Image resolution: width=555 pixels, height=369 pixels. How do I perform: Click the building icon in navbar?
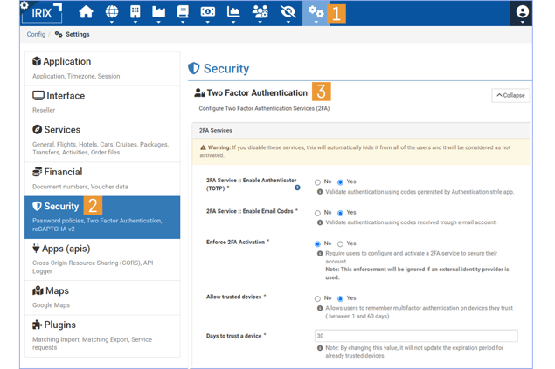135,13
